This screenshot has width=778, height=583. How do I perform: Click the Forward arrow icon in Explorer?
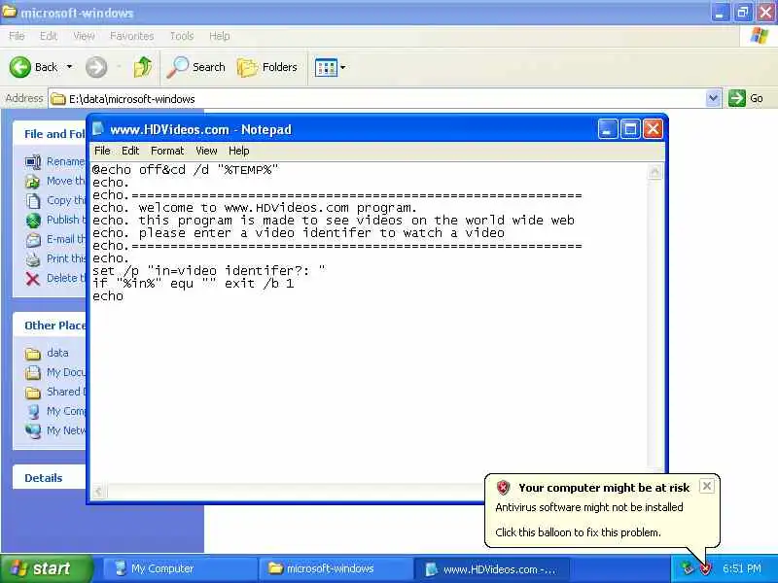coord(95,67)
